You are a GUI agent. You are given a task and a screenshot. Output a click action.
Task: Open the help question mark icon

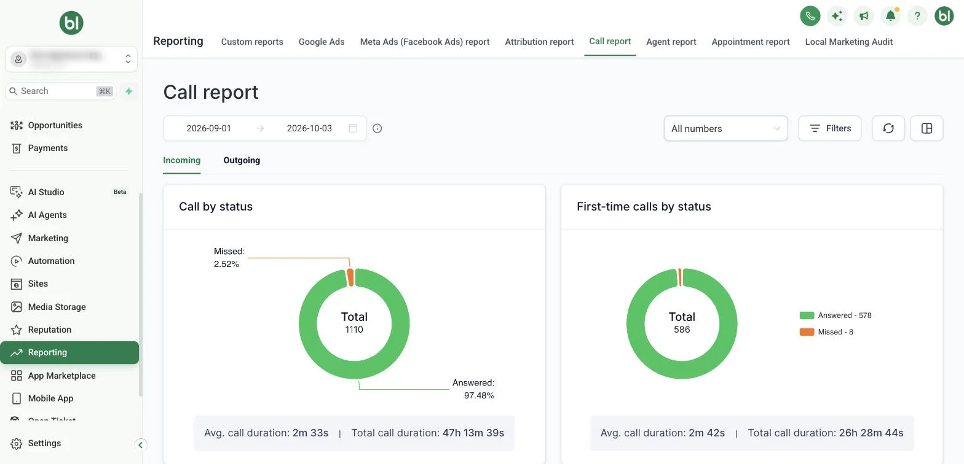[917, 16]
